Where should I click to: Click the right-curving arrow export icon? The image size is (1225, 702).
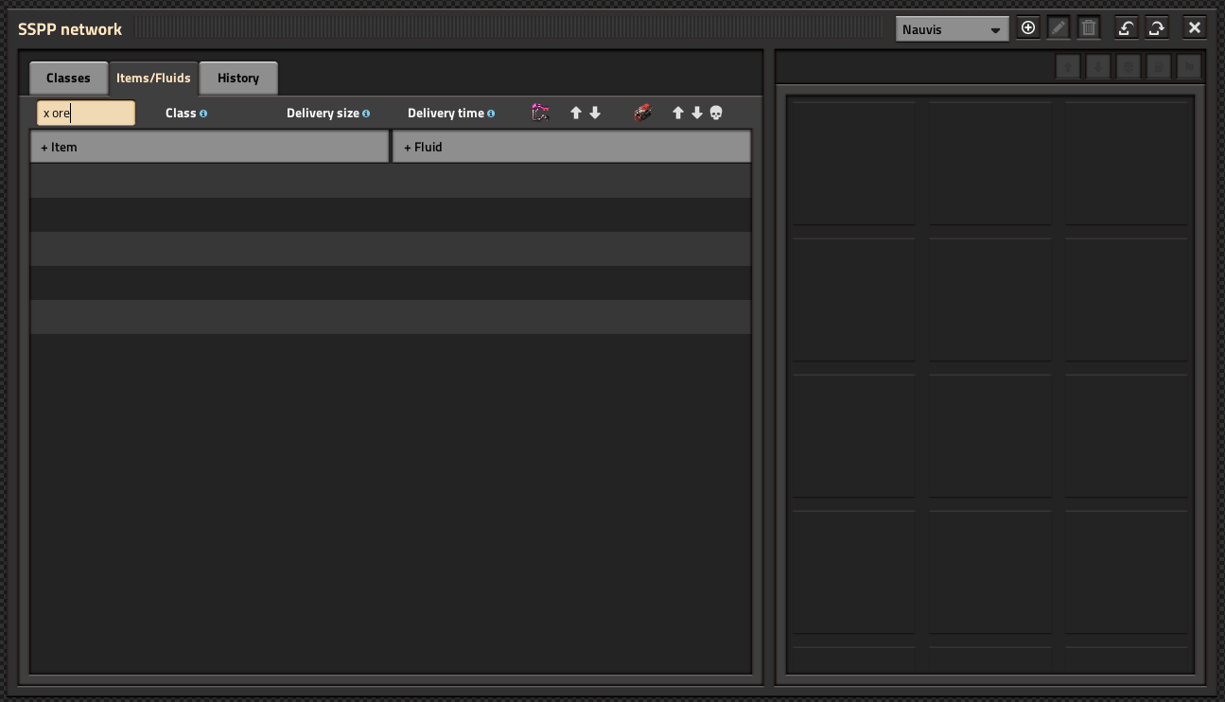(x=1156, y=28)
